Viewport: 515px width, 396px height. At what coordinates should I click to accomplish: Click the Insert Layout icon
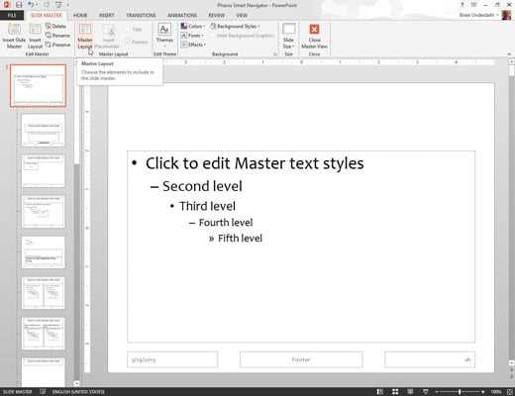pyautogui.click(x=35, y=36)
